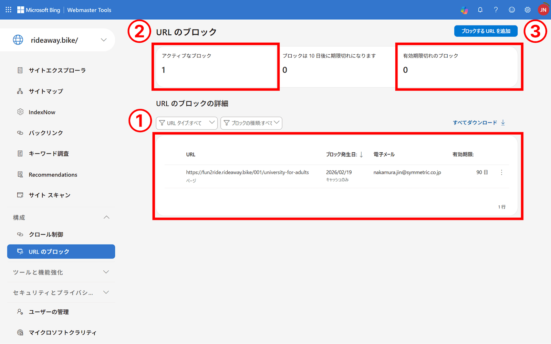Screen dimensions: 551x344
Task: Open バックリンク from the sidebar
Action: (x=45, y=133)
